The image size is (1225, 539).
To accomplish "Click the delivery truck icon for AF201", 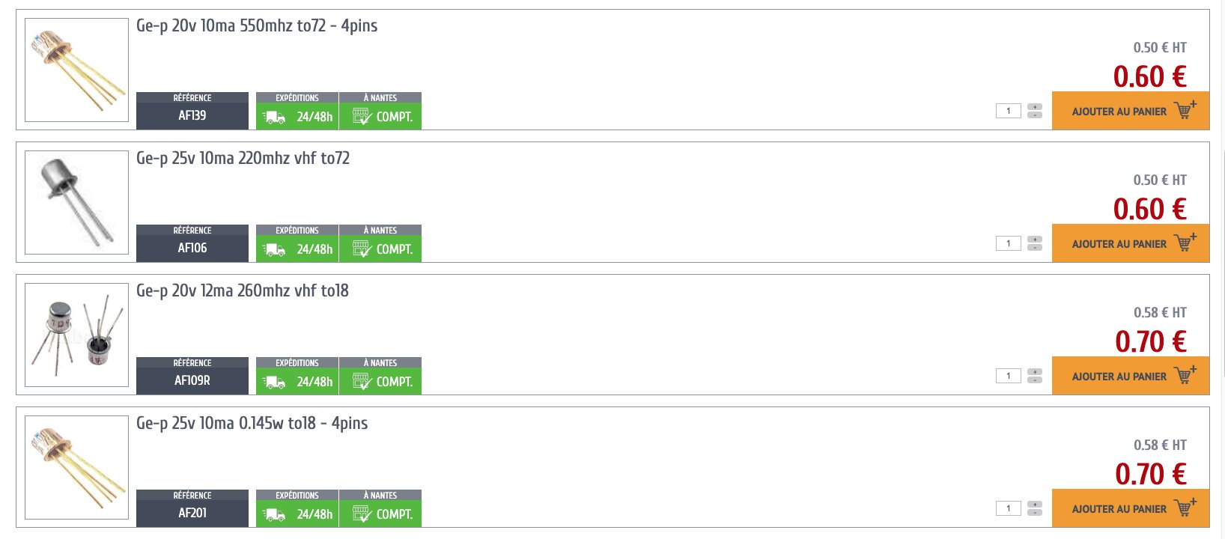I will click(x=275, y=514).
